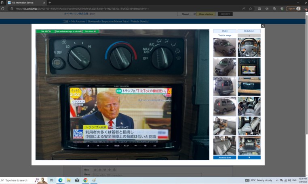308x184 pixels.
Task: Open See undercarriage of vehicle
Action: click(69, 31)
